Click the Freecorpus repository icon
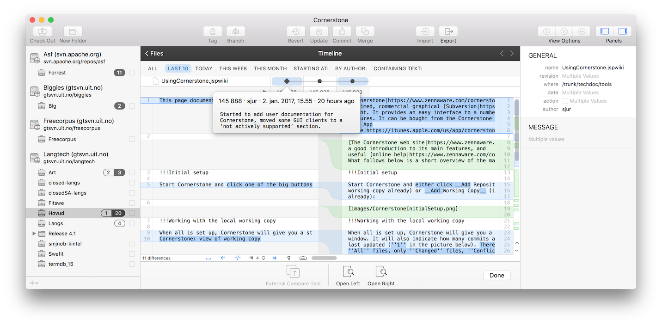 pyautogui.click(x=35, y=124)
